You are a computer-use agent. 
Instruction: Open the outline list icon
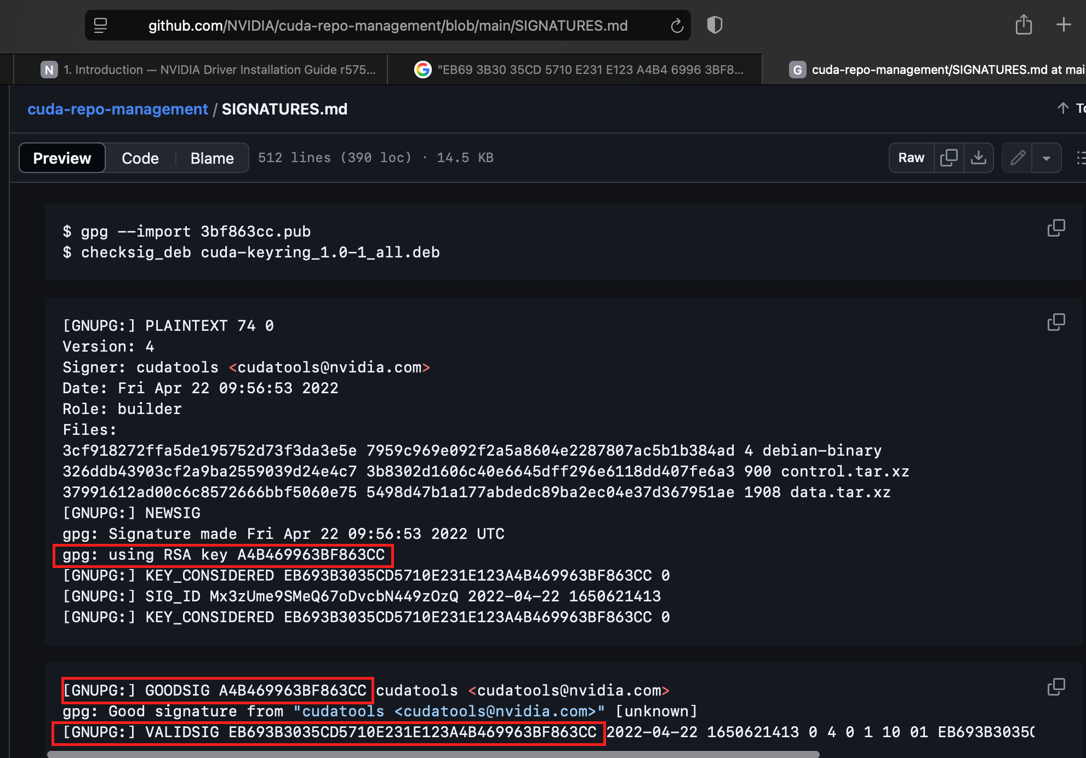pyautogui.click(x=1080, y=158)
